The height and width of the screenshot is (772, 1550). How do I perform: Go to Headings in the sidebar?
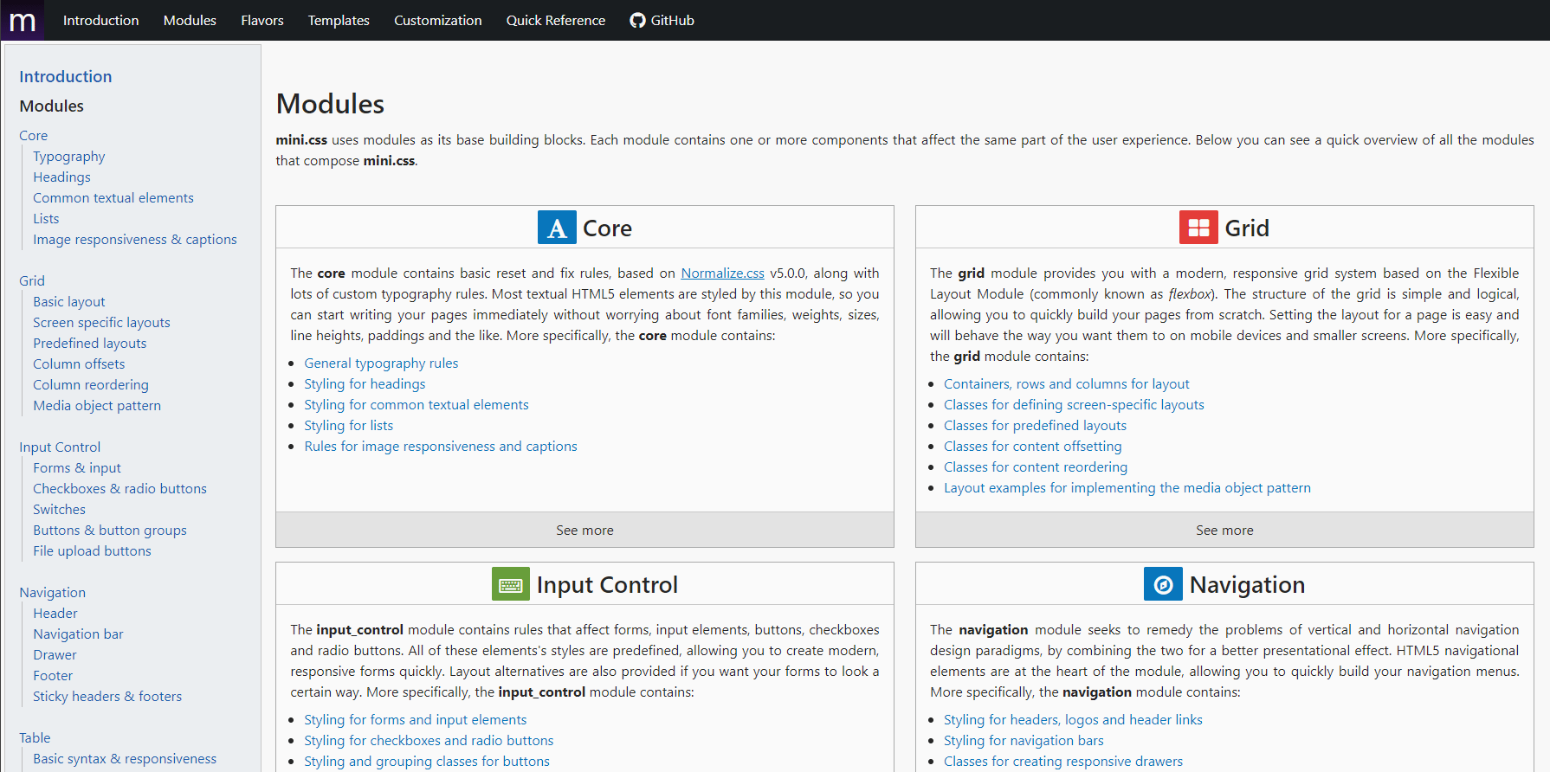click(61, 177)
